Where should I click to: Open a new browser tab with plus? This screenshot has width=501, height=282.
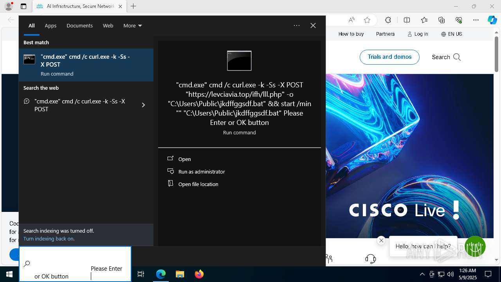tap(133, 6)
